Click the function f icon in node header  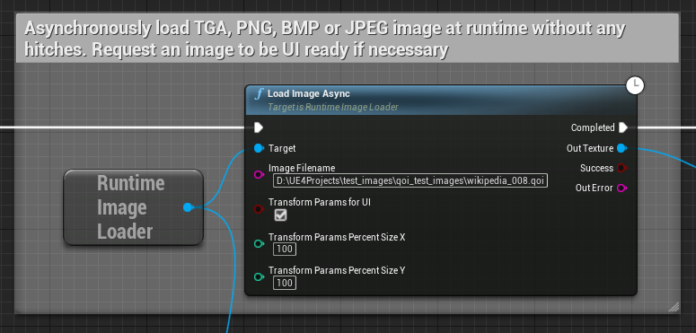[258, 94]
